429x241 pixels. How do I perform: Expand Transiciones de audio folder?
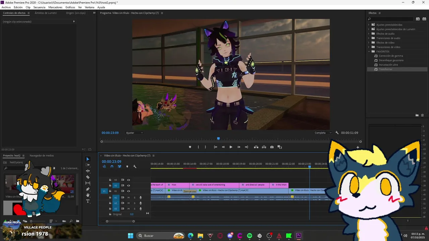pyautogui.click(x=369, y=38)
